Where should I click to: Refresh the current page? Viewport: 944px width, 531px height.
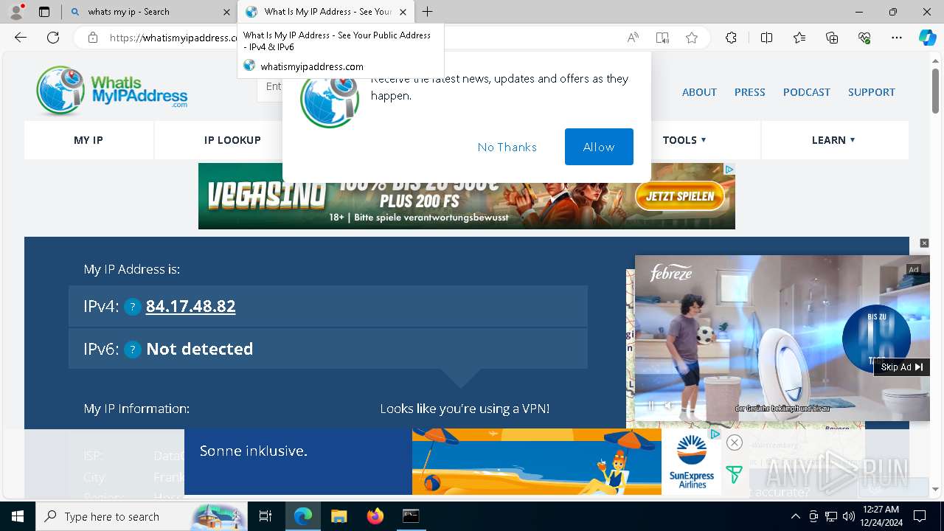(x=53, y=38)
